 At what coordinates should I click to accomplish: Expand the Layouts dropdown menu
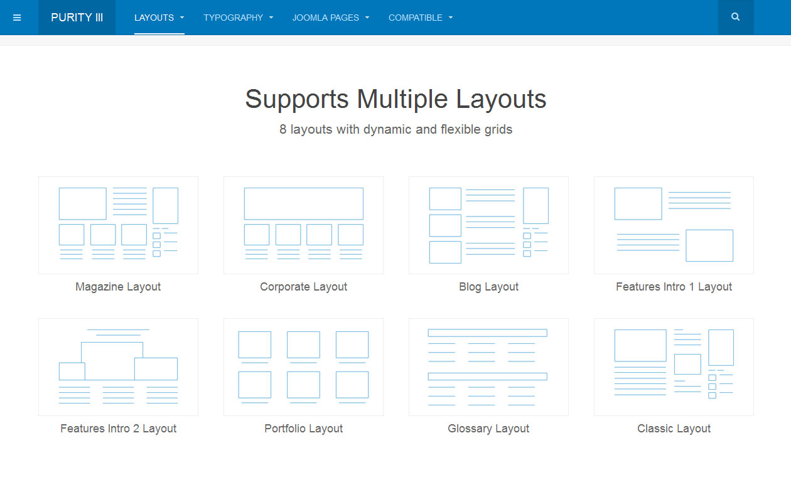coord(159,18)
